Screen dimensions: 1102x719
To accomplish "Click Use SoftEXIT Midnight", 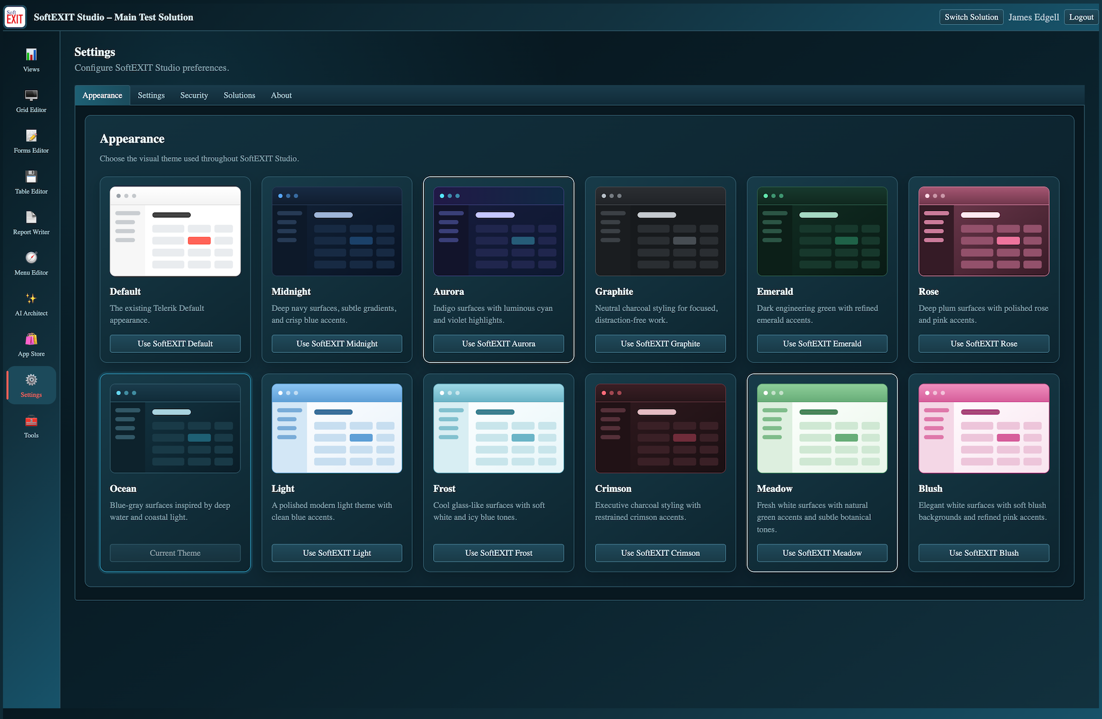I will click(337, 344).
